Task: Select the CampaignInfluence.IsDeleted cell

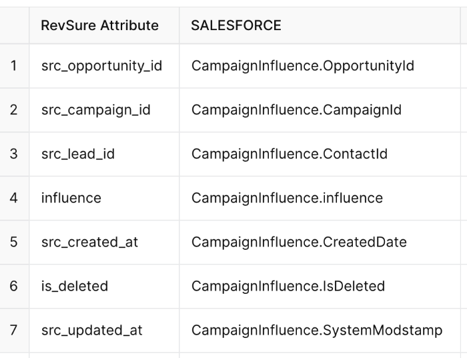Action: click(320, 286)
